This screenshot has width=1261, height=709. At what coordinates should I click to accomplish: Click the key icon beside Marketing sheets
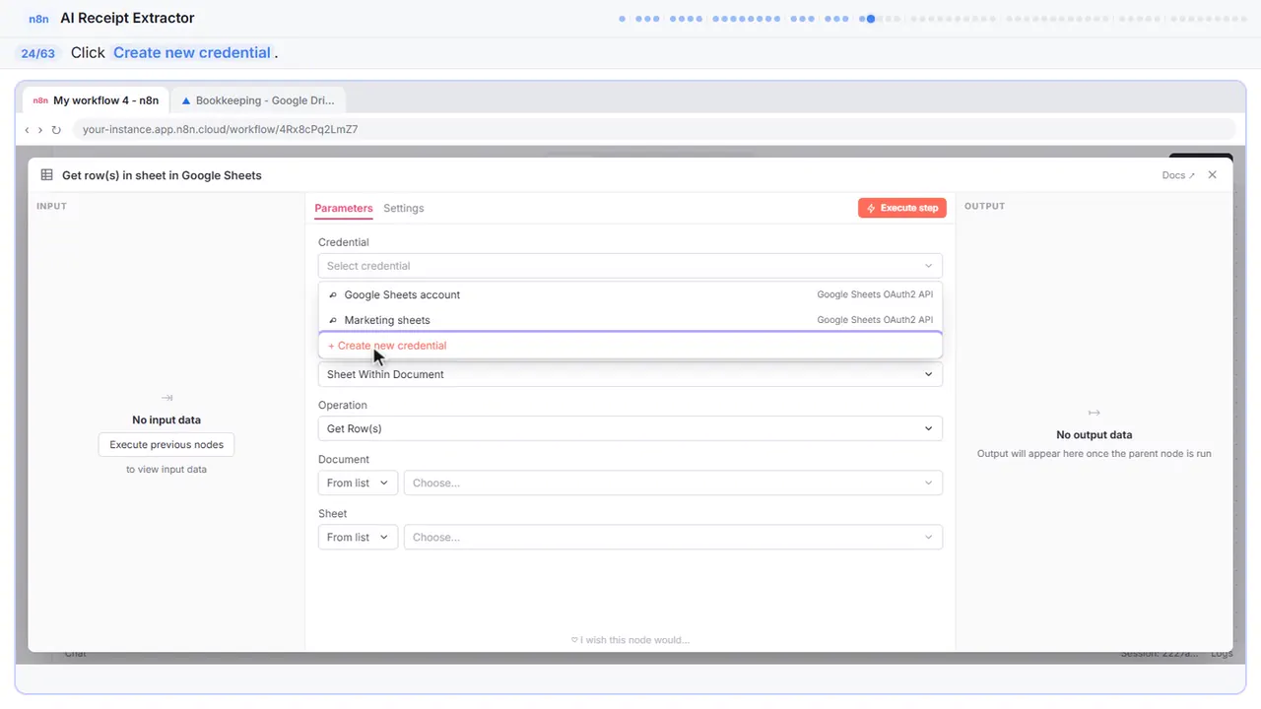click(x=333, y=320)
